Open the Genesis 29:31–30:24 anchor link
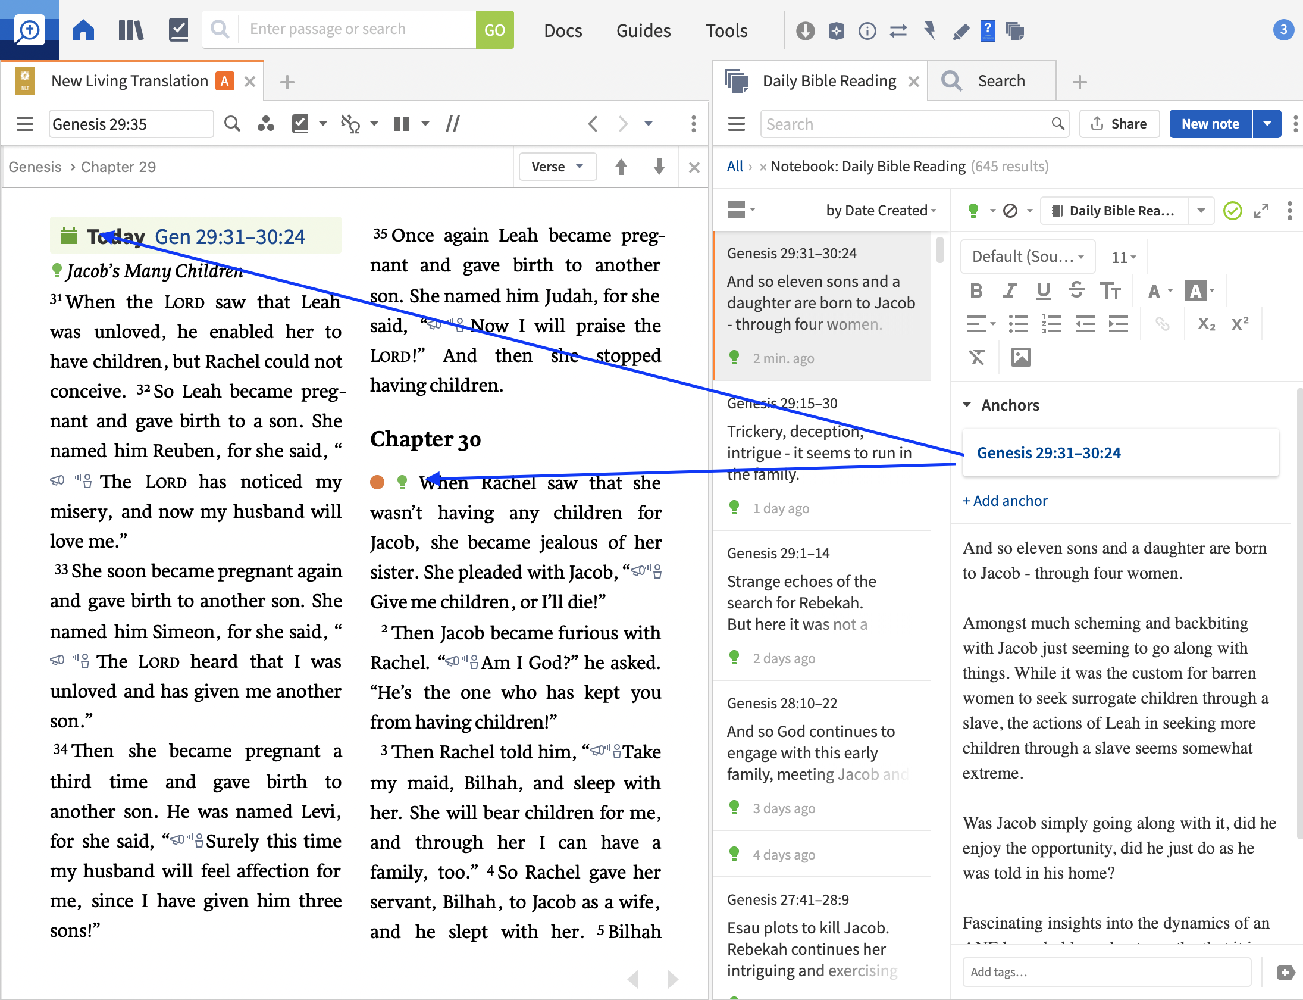 click(x=1048, y=453)
